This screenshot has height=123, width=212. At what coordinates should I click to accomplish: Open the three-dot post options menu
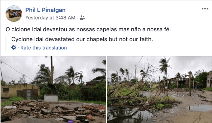click(205, 9)
